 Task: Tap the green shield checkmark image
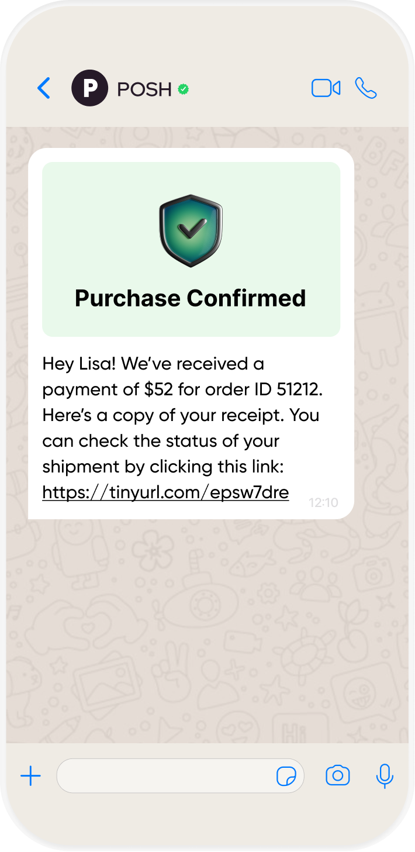(191, 231)
